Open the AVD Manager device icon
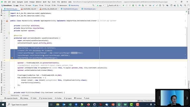 point(178,5)
